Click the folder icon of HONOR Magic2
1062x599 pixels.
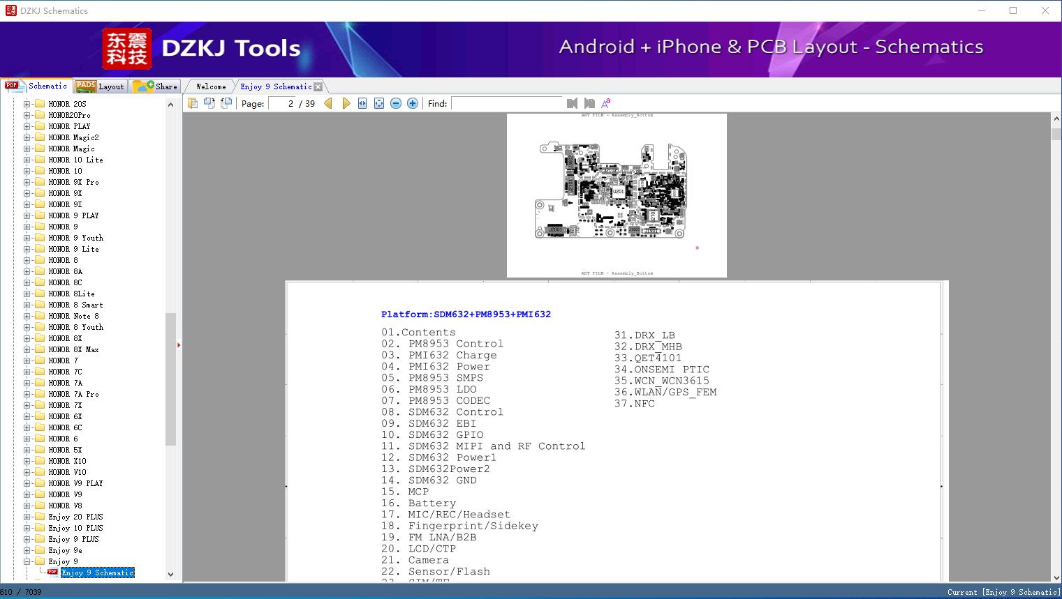40,137
